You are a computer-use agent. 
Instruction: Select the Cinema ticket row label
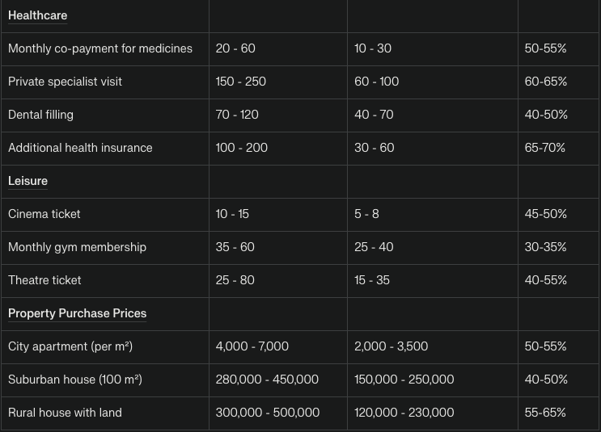pos(44,214)
